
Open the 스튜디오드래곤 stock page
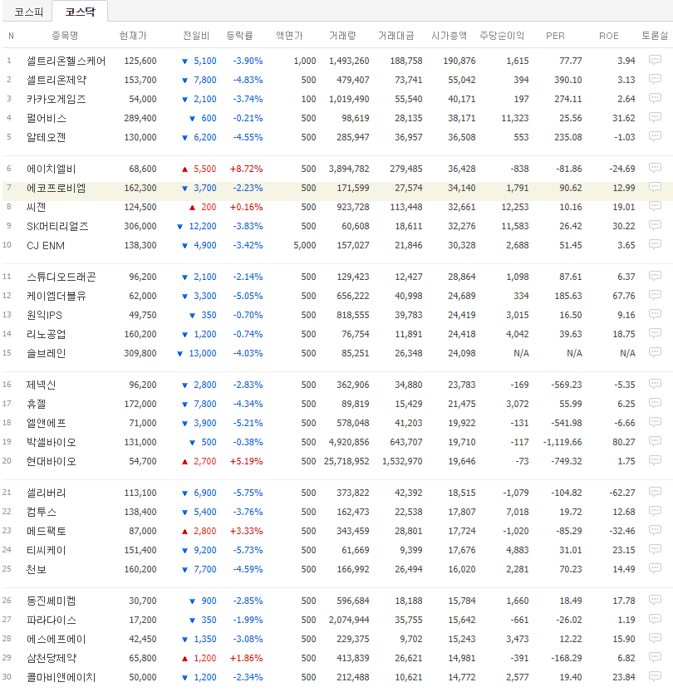tap(61, 277)
